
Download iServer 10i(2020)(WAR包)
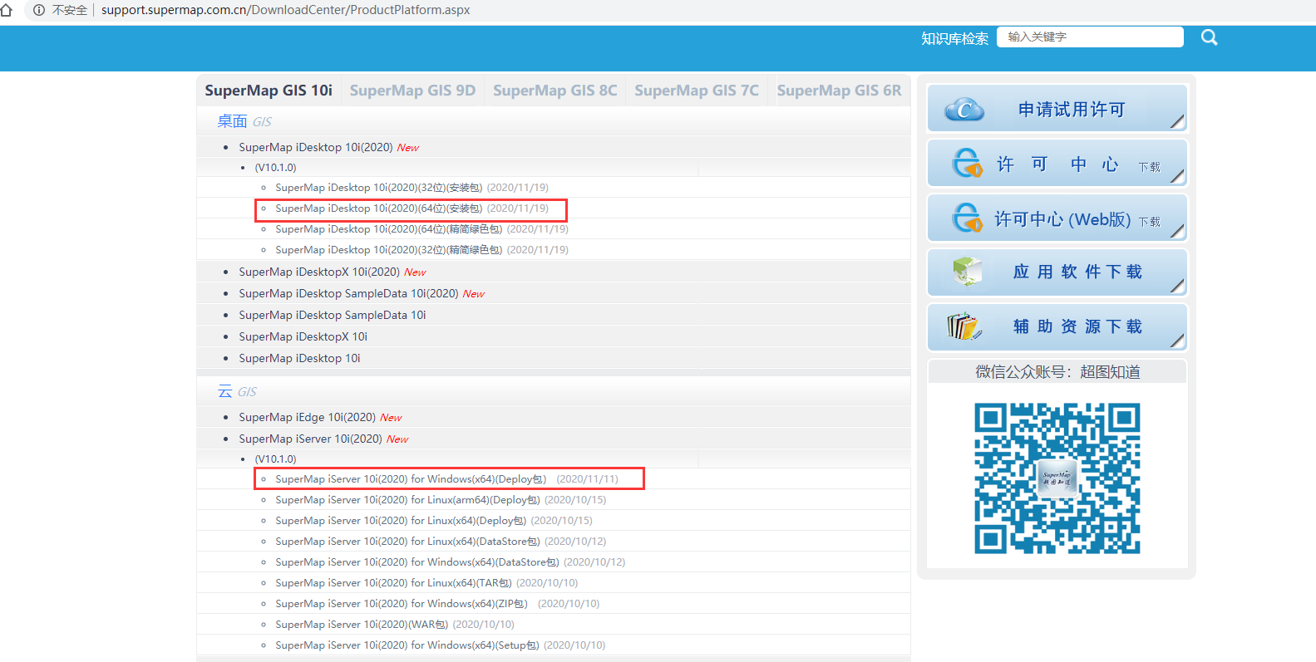point(362,625)
